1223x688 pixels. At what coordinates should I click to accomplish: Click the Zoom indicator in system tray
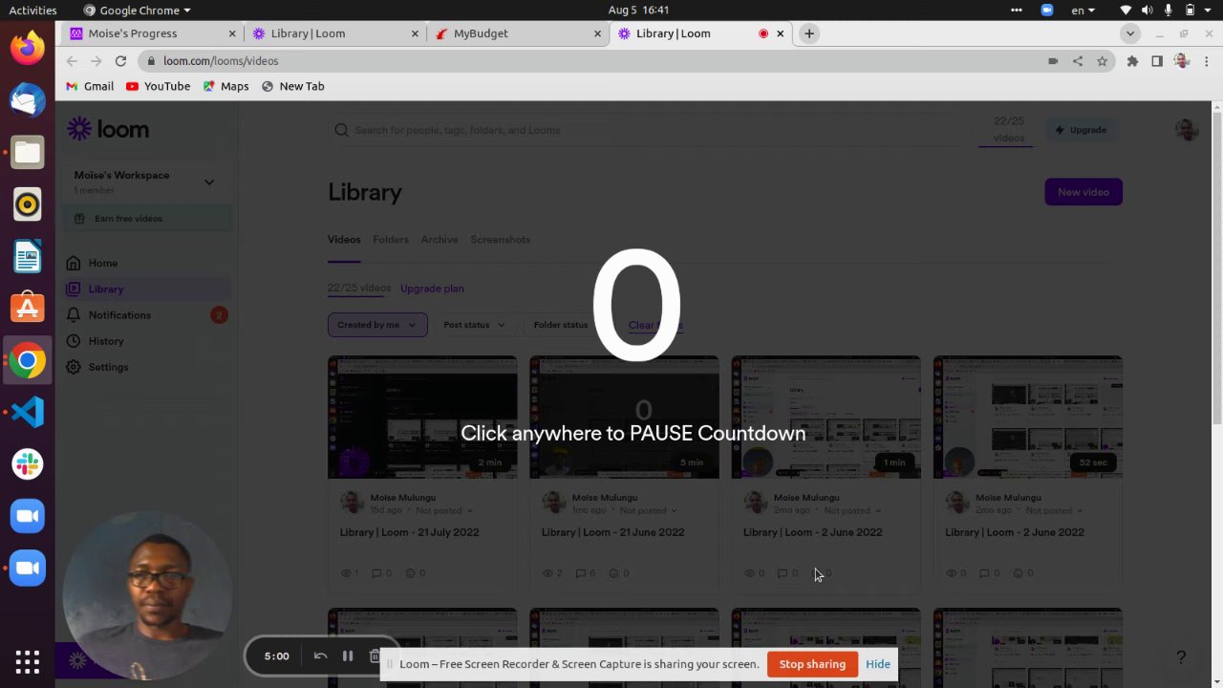(x=1047, y=11)
